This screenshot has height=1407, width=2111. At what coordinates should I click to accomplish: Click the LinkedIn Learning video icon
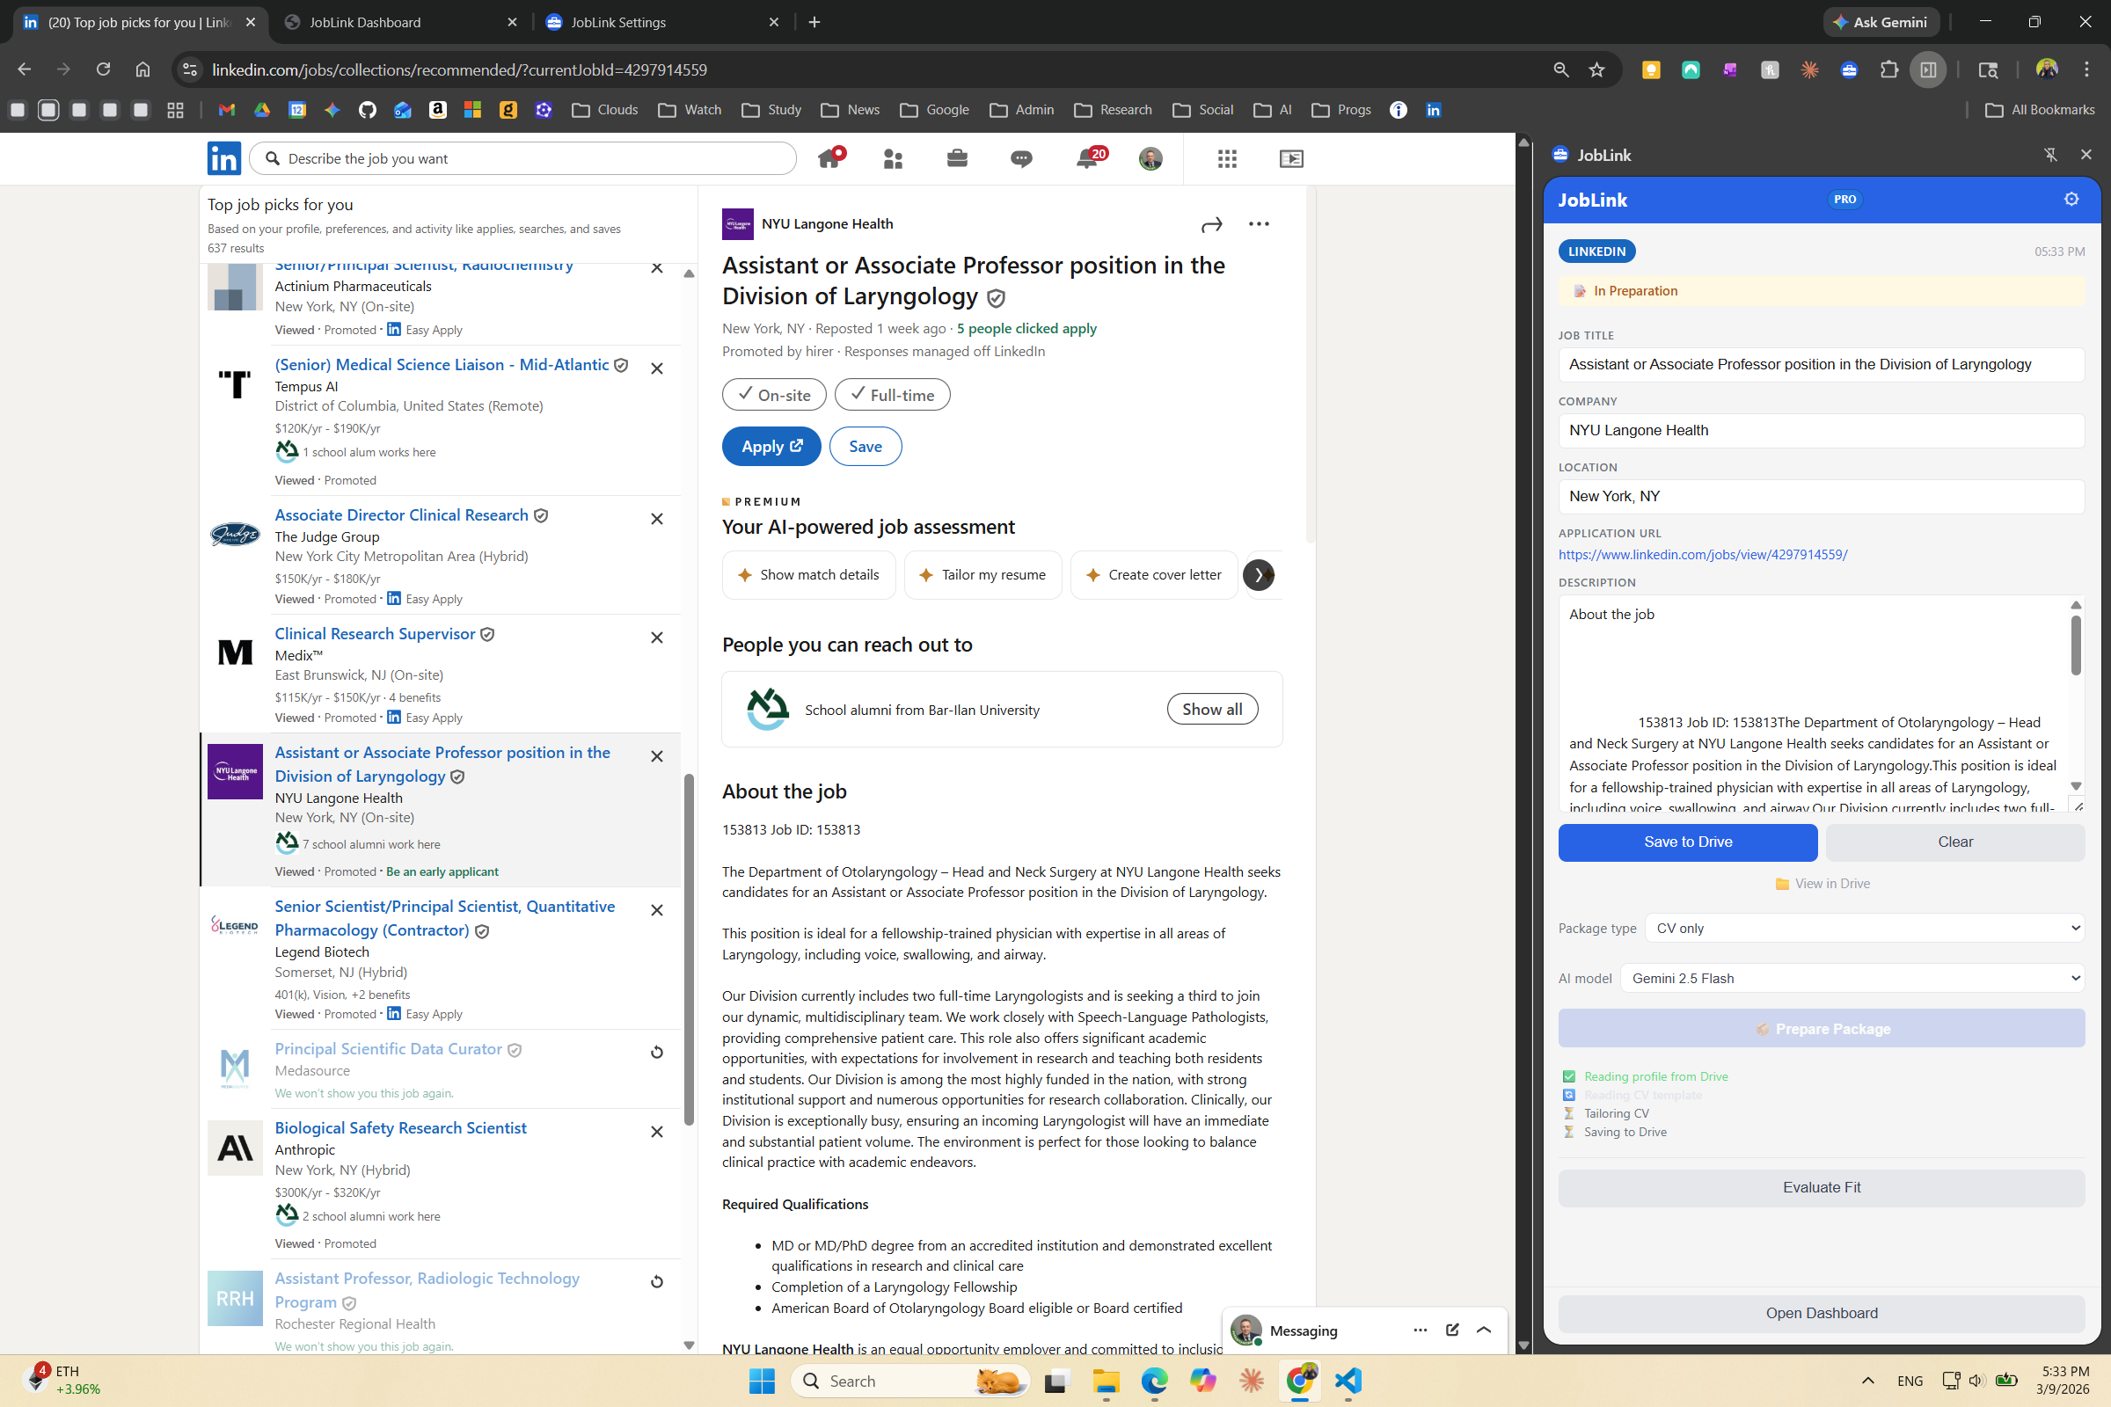pyautogui.click(x=1291, y=159)
